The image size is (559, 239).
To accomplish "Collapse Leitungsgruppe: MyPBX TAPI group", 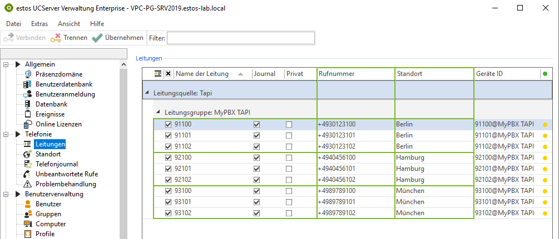I will (159, 113).
